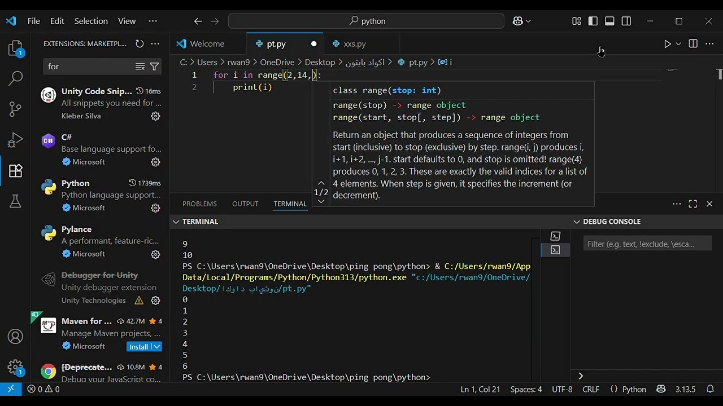
Task: Clear extensions search results
Action: coord(140,67)
